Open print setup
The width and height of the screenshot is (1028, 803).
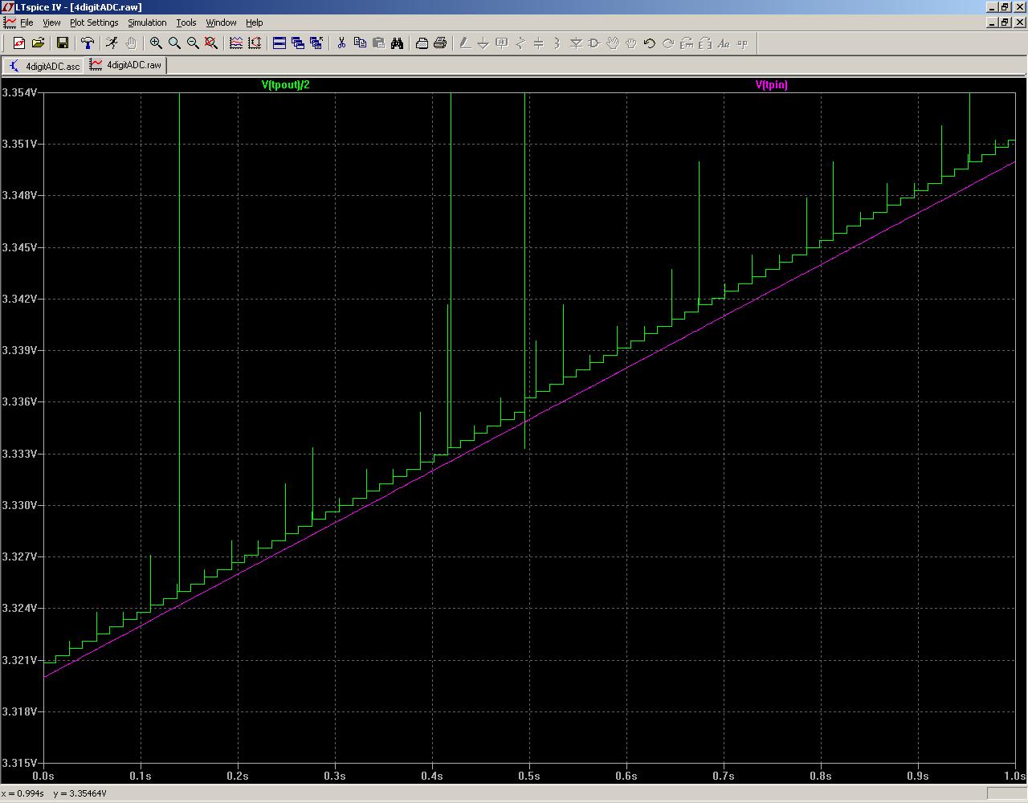point(422,43)
